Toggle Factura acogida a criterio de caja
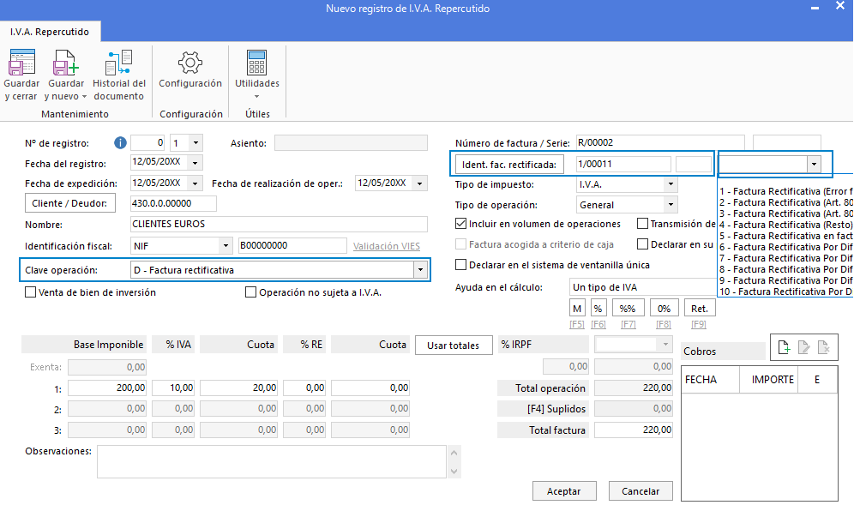 (460, 244)
